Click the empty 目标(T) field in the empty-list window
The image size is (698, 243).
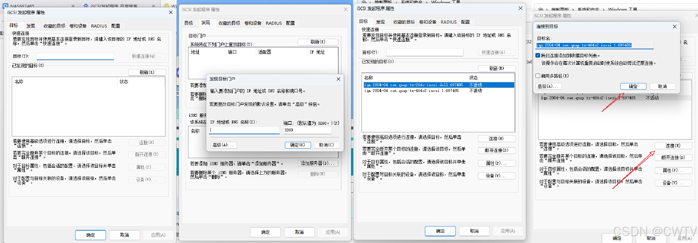pos(75,56)
